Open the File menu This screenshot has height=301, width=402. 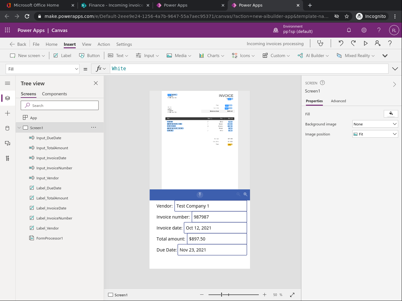(36, 44)
